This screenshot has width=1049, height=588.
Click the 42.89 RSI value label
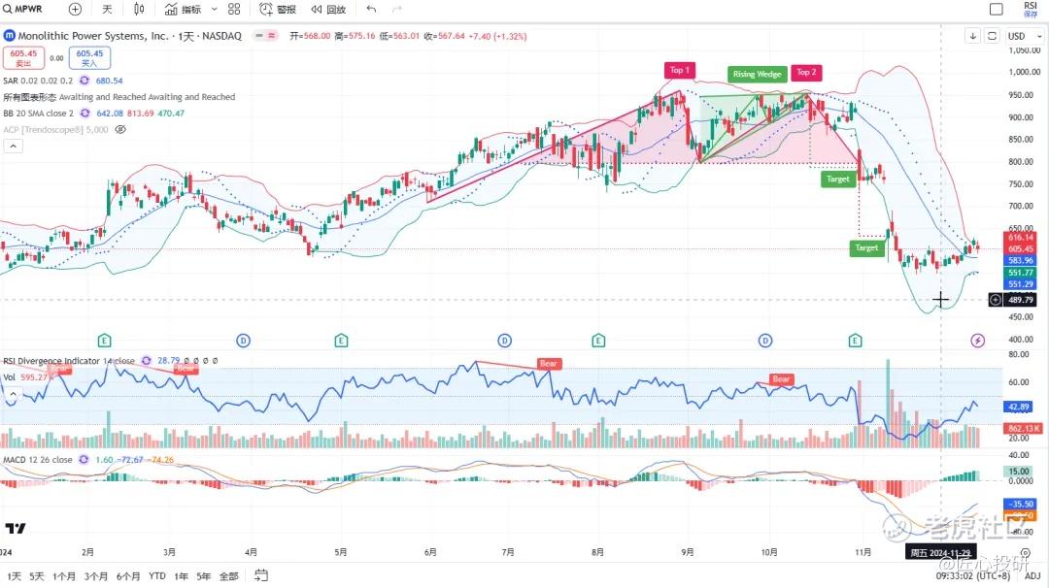point(1019,407)
